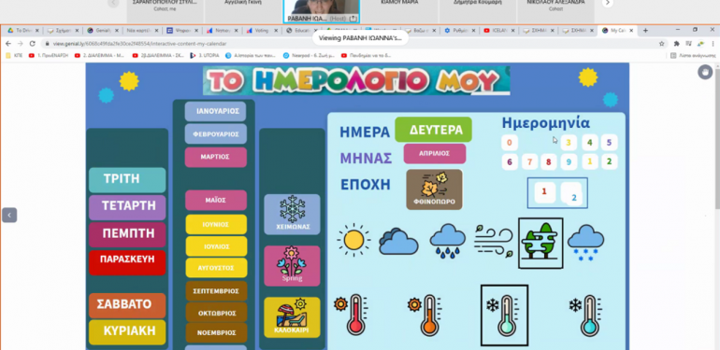Pick the ΙΑΝΟΥΑΡΙΟΣ month button
This screenshot has width=720, height=350.
(215, 111)
